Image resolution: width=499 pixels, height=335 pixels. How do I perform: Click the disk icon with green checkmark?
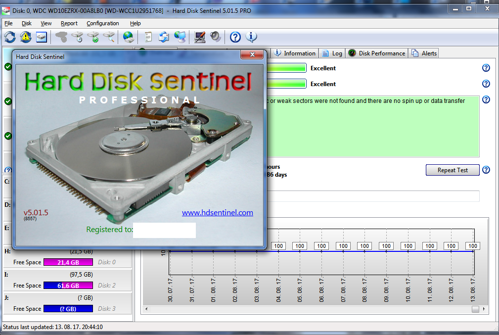[x=93, y=37]
